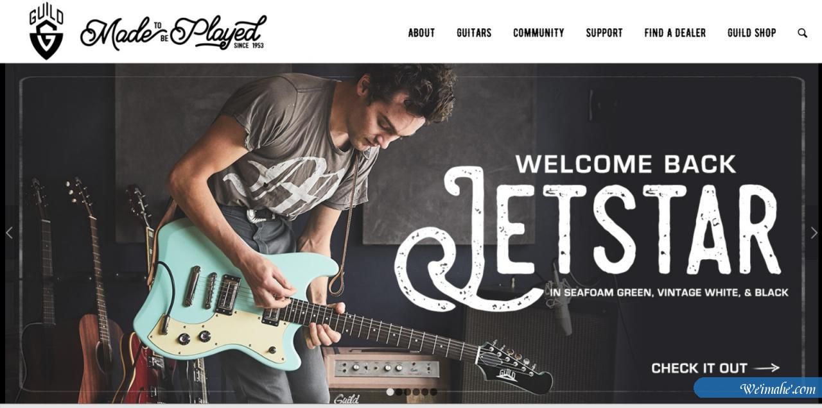Go to previous slide with left arrow

point(9,233)
